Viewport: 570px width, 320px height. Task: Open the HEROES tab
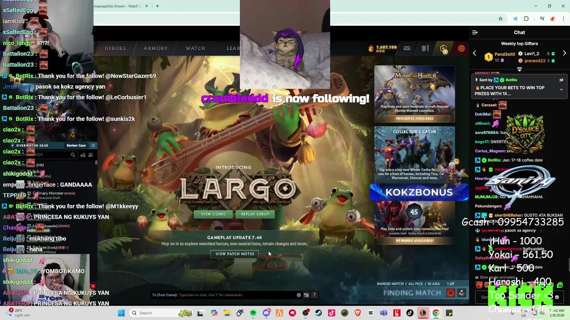click(x=115, y=48)
